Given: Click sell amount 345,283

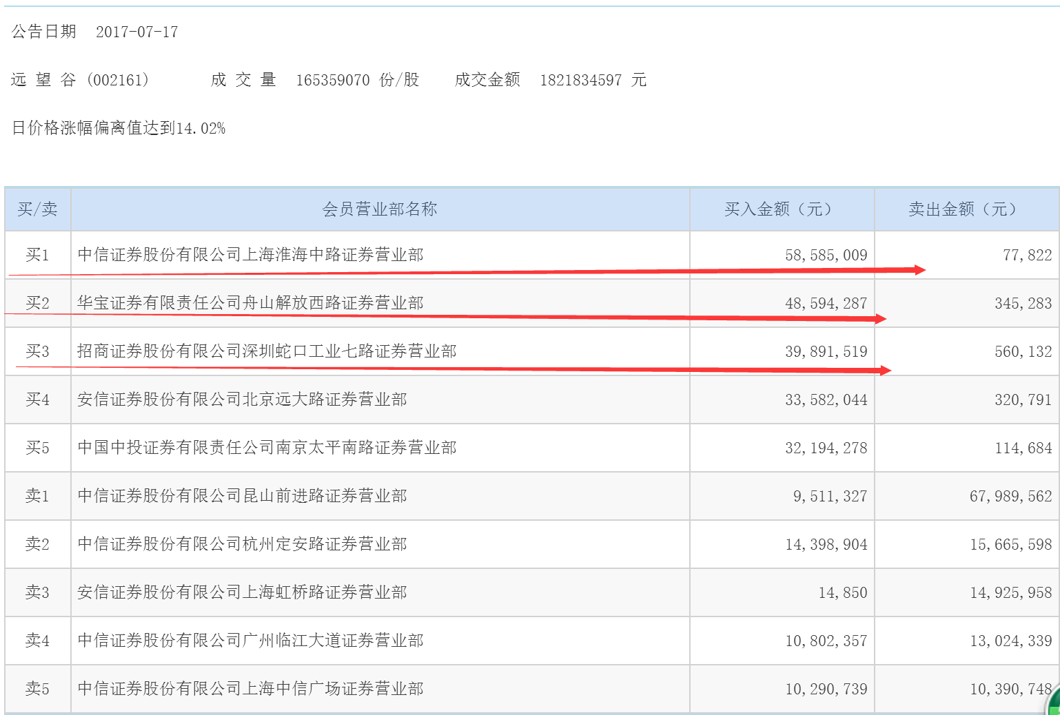Looking at the screenshot, I should pos(1023,303).
